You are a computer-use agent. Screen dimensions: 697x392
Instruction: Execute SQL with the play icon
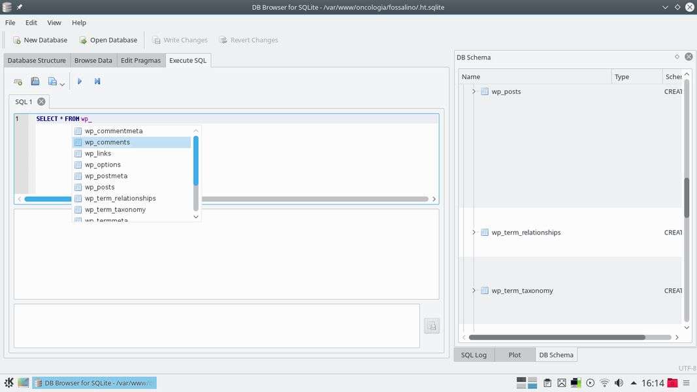point(80,81)
